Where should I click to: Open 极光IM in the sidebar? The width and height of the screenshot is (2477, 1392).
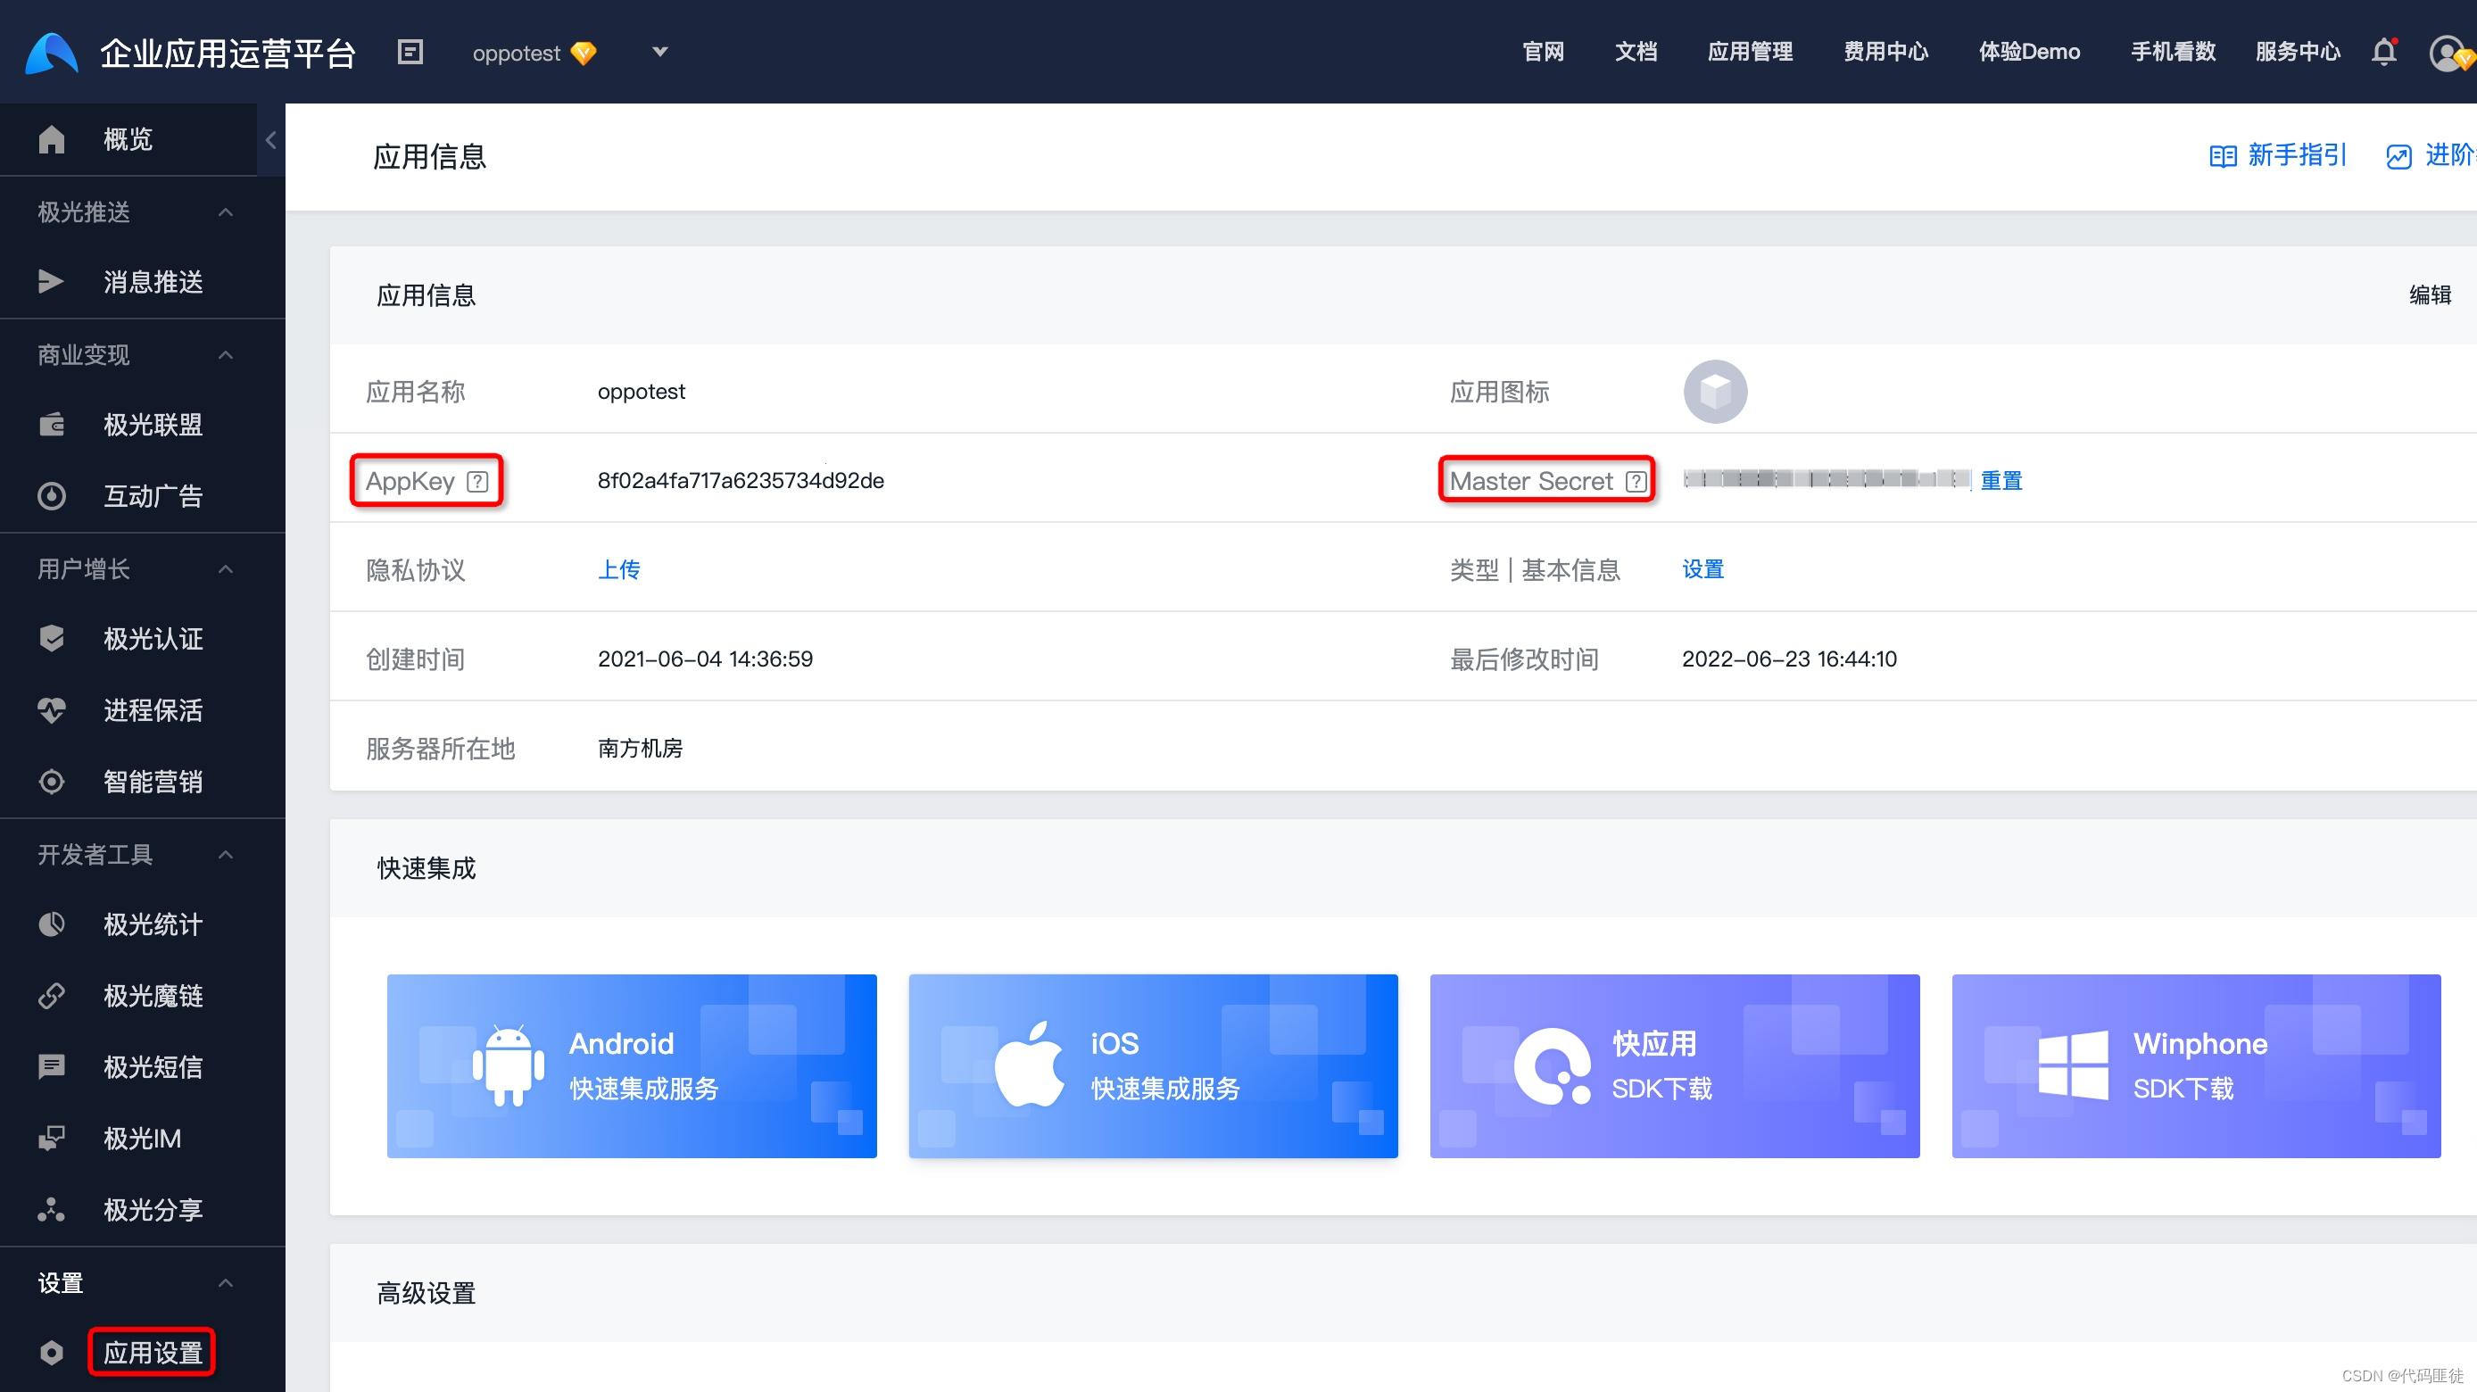click(142, 1139)
